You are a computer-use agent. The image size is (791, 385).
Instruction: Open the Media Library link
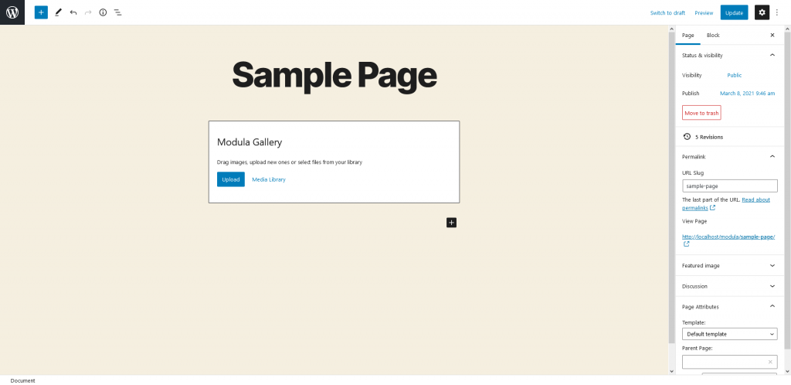pos(269,179)
